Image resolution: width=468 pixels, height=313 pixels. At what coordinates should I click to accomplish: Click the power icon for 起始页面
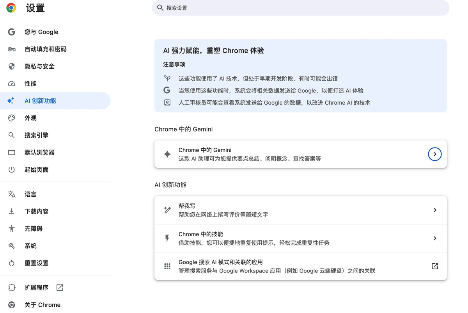(x=12, y=169)
